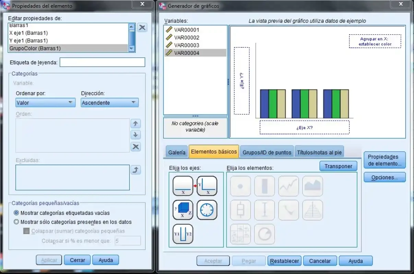Click ruler icon of VAR00002

(x=169, y=37)
